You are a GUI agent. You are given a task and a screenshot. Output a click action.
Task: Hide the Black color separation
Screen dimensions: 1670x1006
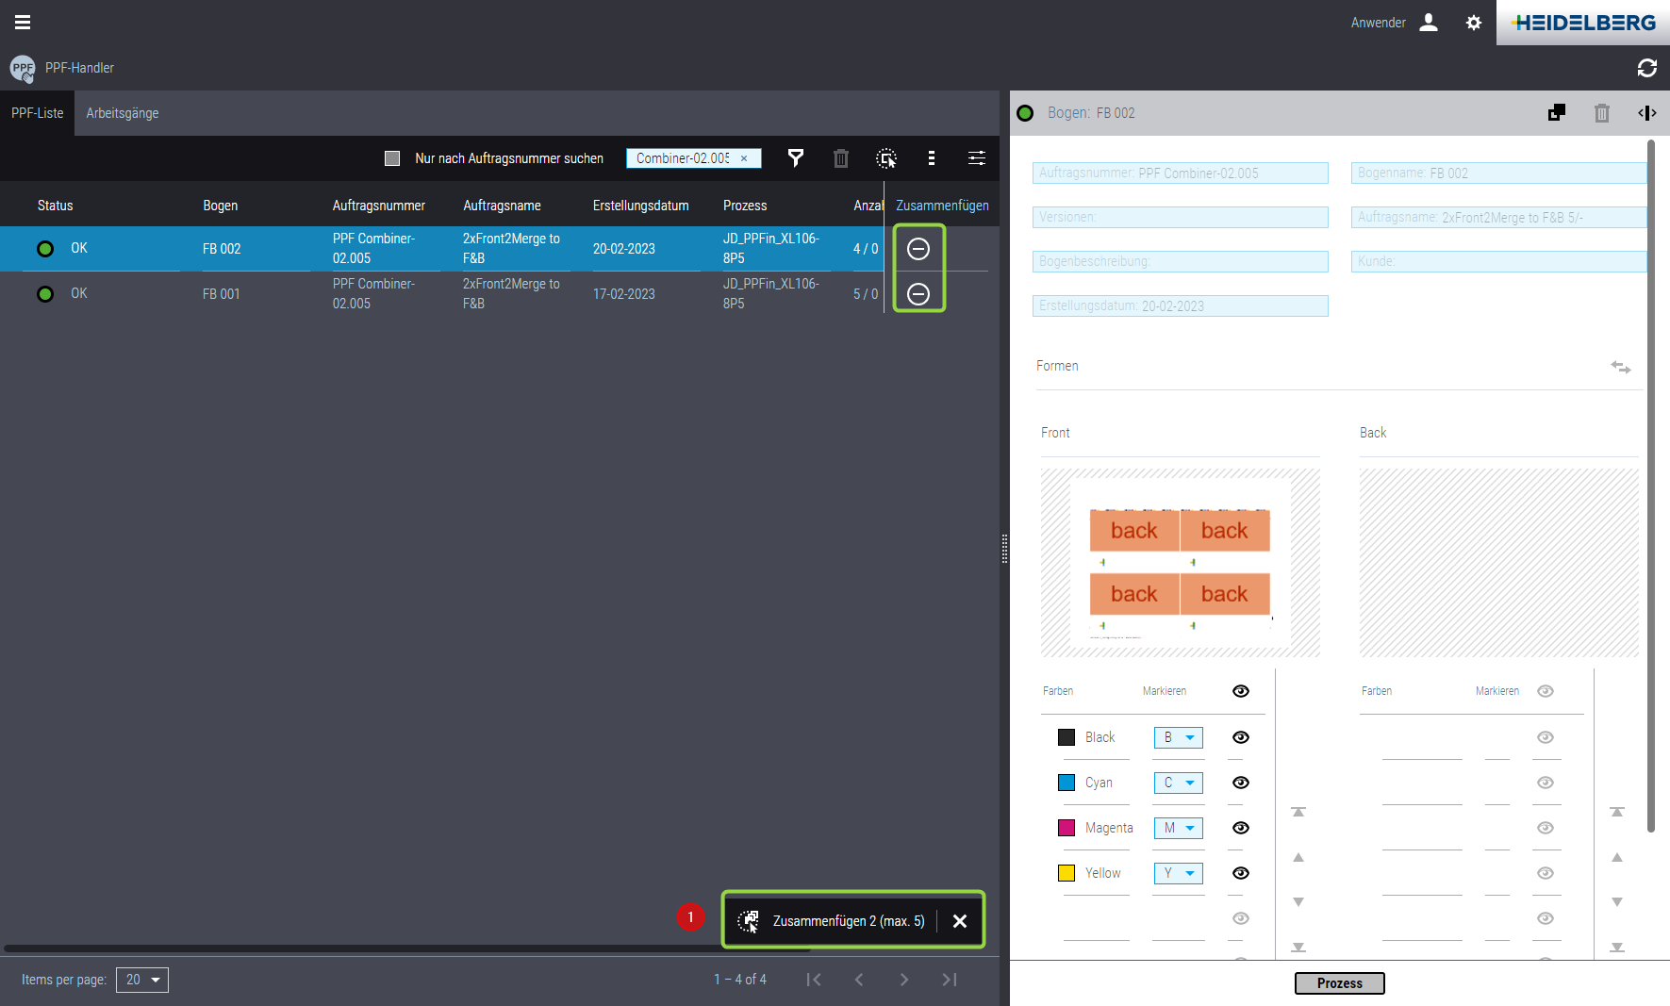tap(1241, 737)
